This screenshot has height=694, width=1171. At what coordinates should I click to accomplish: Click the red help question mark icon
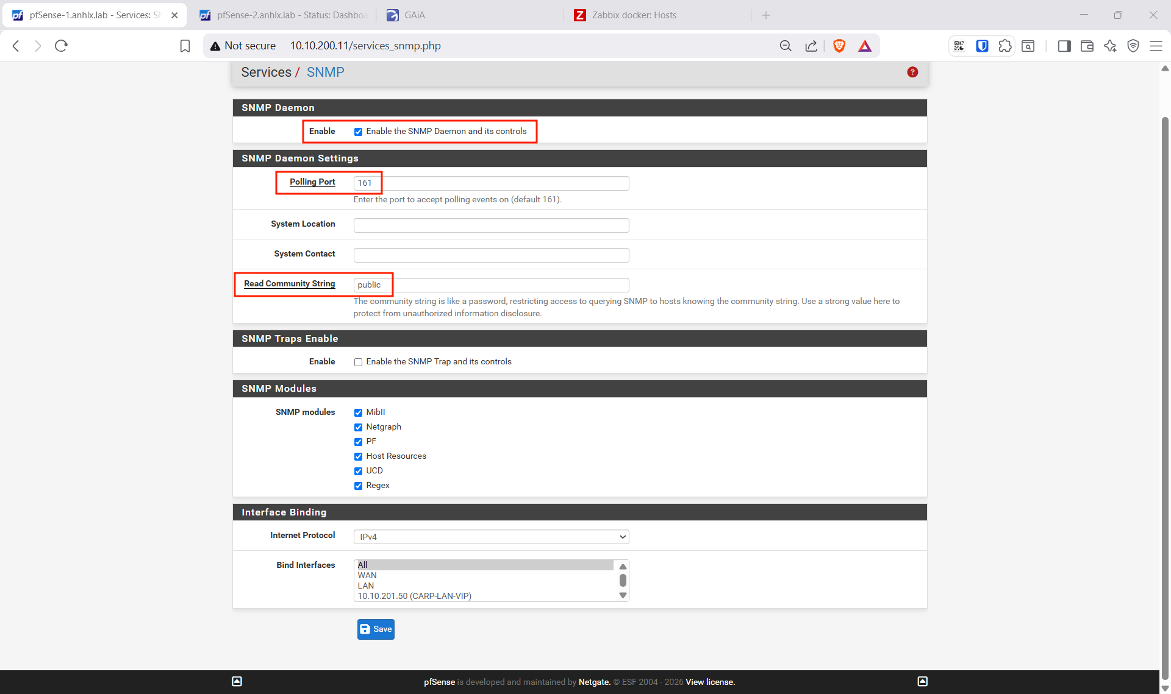click(912, 72)
